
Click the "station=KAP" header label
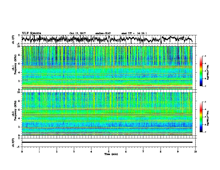click(103, 33)
